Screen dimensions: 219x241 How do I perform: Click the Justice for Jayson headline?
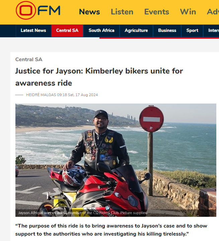[99, 77]
